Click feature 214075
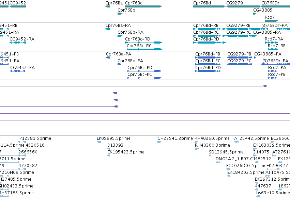 click(x=255, y=155)
